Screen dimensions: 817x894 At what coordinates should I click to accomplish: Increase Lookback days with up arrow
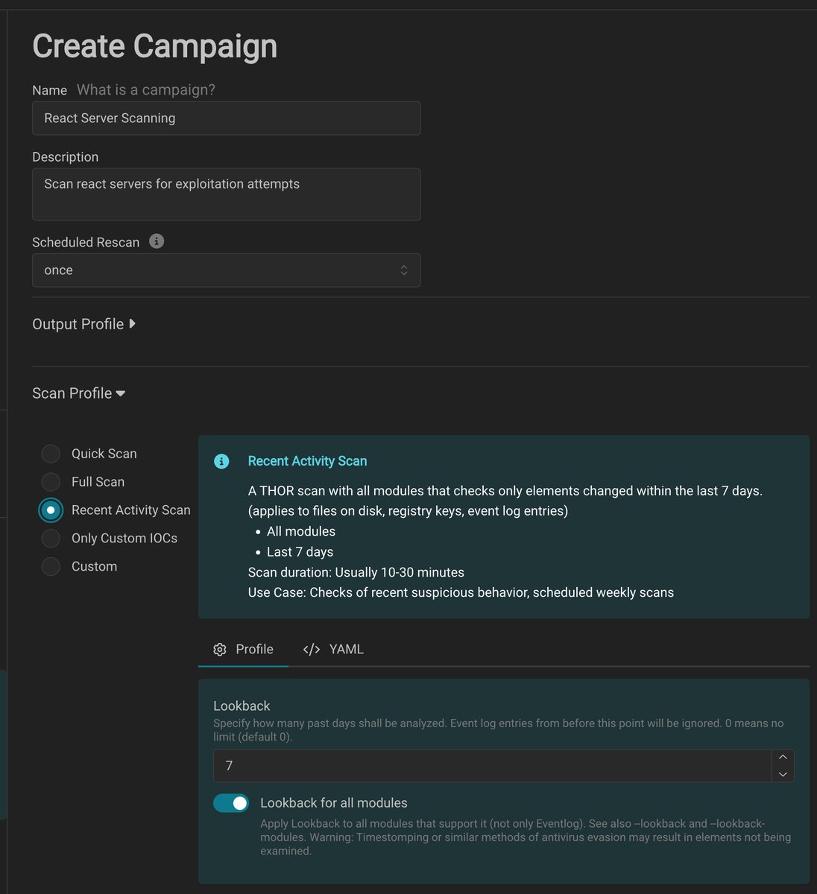click(783, 757)
